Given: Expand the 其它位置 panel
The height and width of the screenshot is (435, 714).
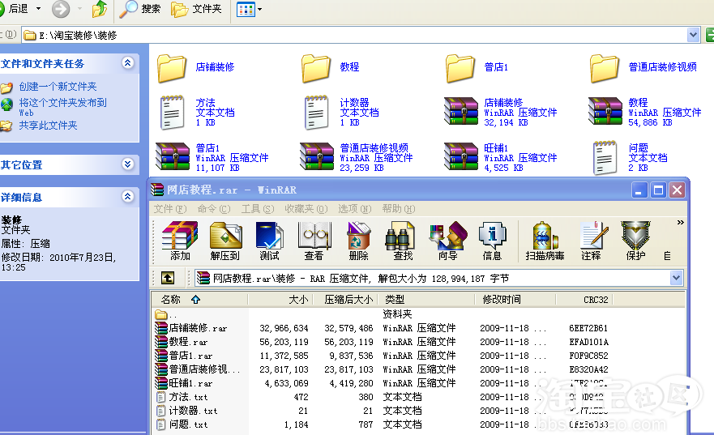Looking at the screenshot, I should (x=127, y=164).
